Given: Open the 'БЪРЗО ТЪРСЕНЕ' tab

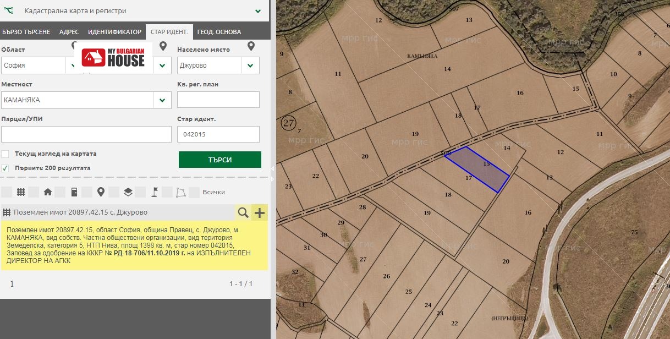Looking at the screenshot, I should tap(26, 32).
